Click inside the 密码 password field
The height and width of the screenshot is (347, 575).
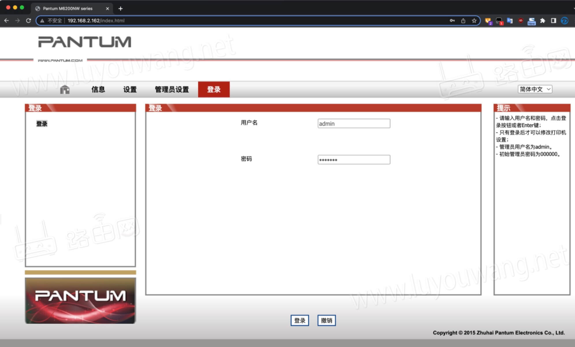pyautogui.click(x=354, y=159)
